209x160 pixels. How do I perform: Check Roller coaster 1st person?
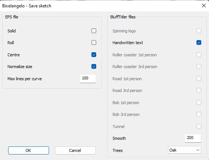(x=199, y=55)
